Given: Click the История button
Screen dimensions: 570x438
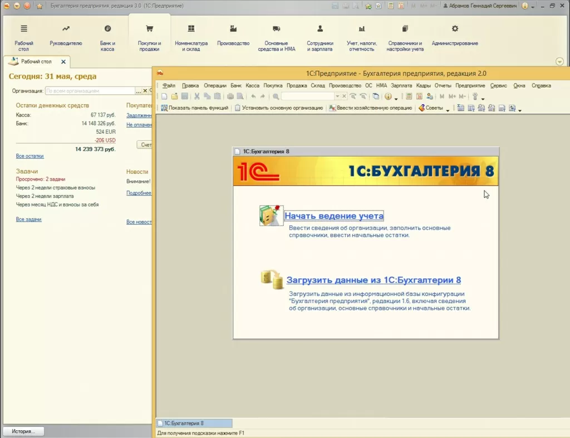Looking at the screenshot, I should [x=23, y=431].
